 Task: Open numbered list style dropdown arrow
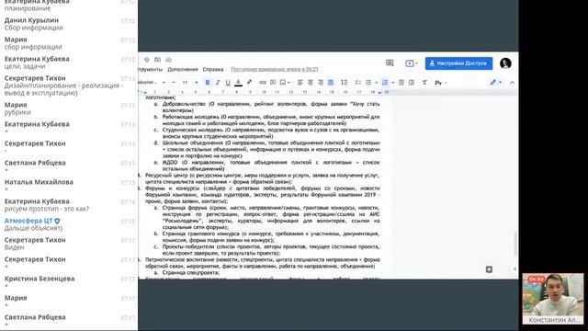392,83
